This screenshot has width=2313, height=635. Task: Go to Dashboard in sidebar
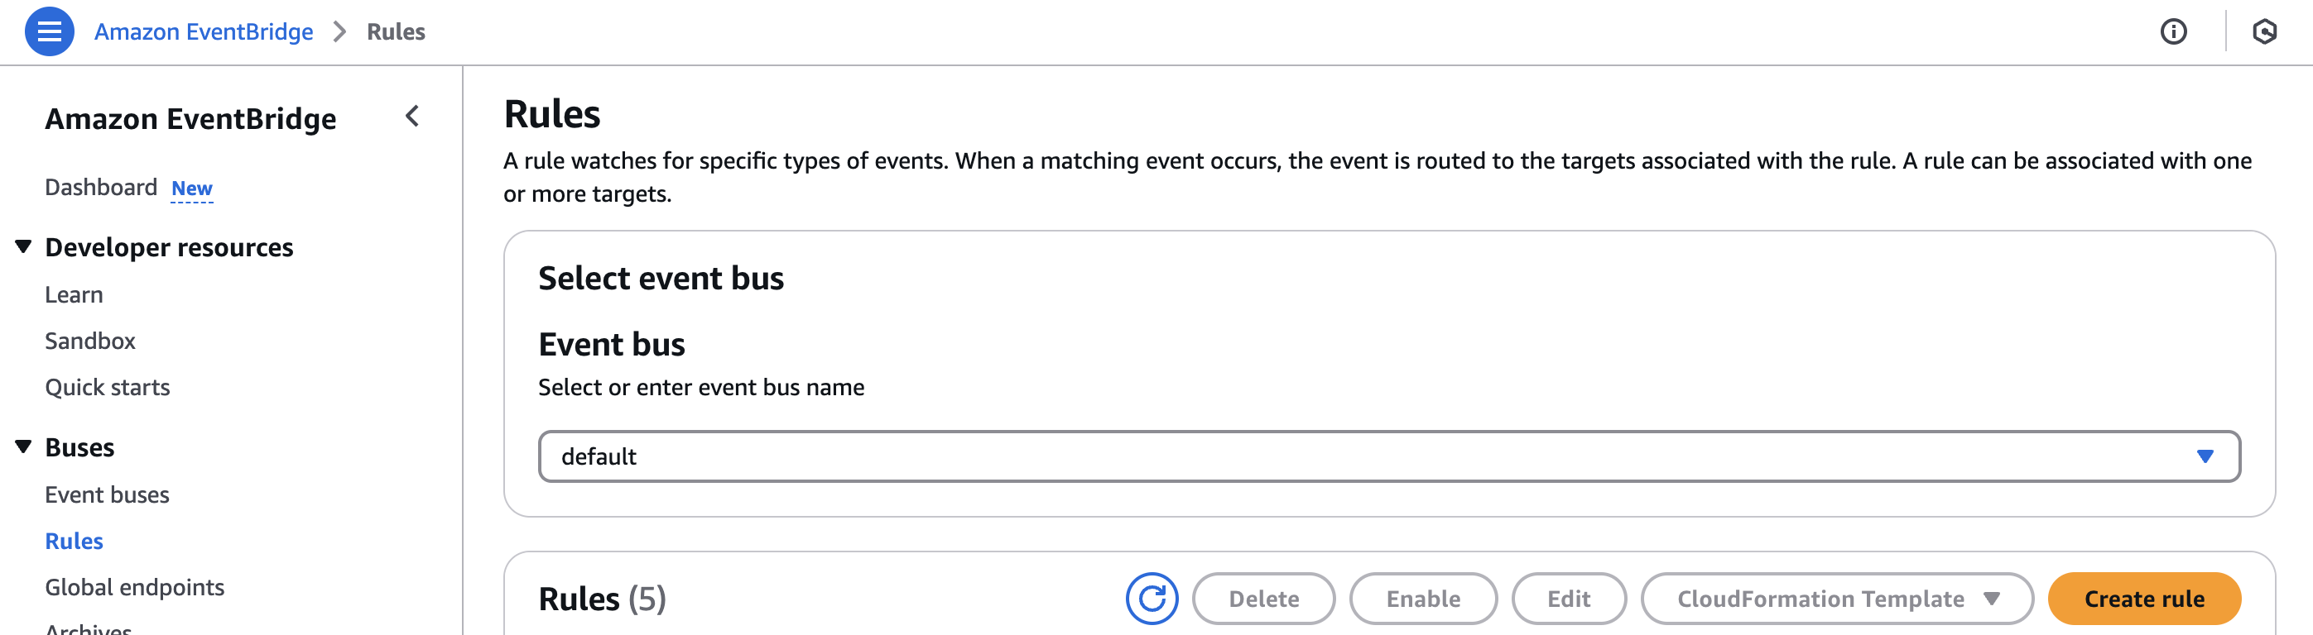click(100, 188)
